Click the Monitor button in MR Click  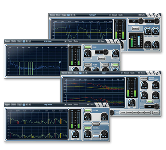click(x=96, y=124)
